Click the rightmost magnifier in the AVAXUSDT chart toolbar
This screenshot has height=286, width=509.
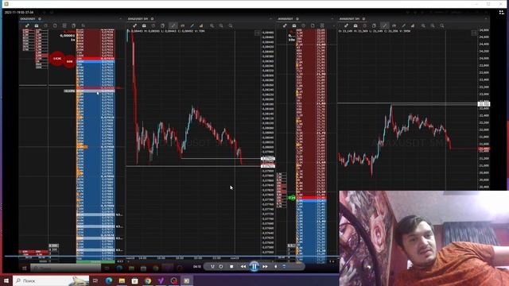442,25
